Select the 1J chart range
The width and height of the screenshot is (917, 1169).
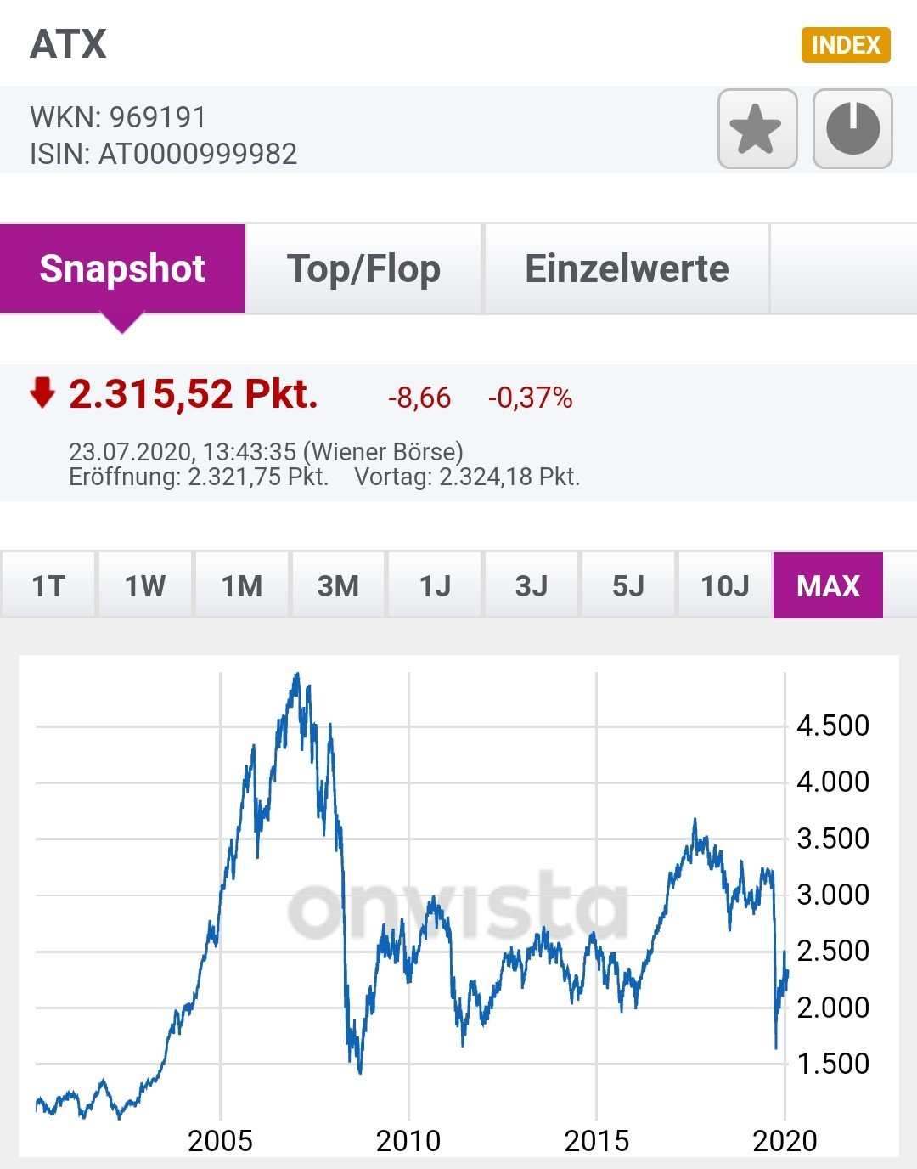point(435,585)
